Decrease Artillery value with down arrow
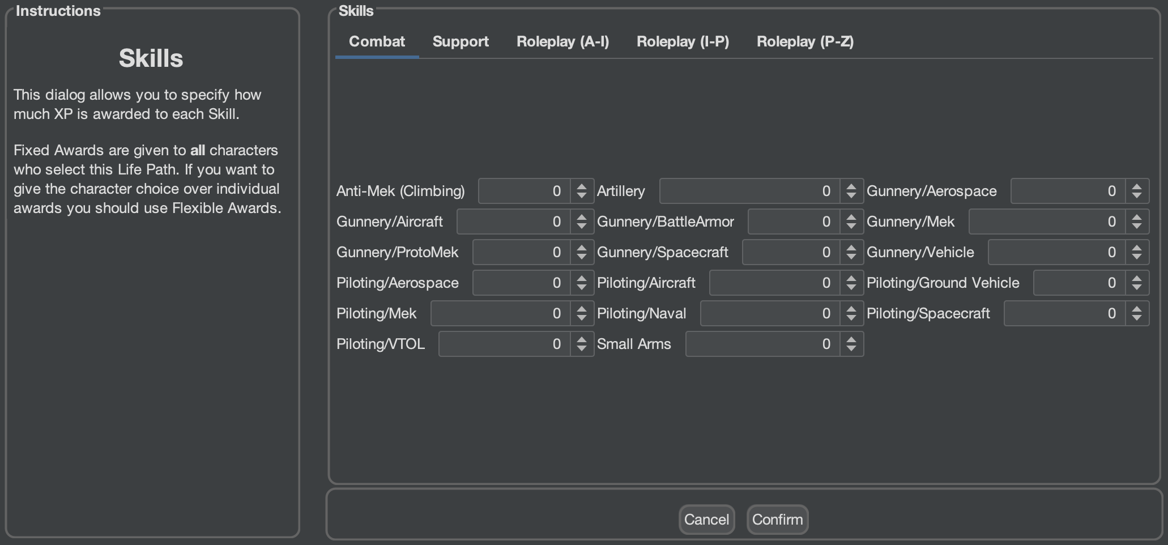Image resolution: width=1168 pixels, height=545 pixels. (x=851, y=197)
